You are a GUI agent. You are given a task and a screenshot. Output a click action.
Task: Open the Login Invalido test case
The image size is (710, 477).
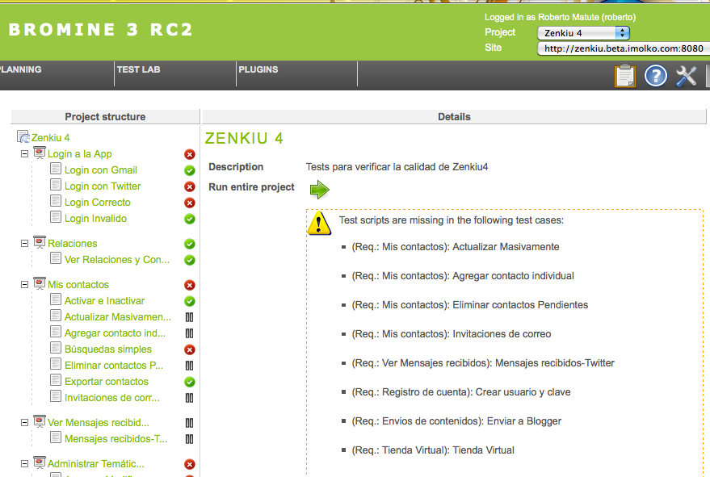click(x=95, y=219)
